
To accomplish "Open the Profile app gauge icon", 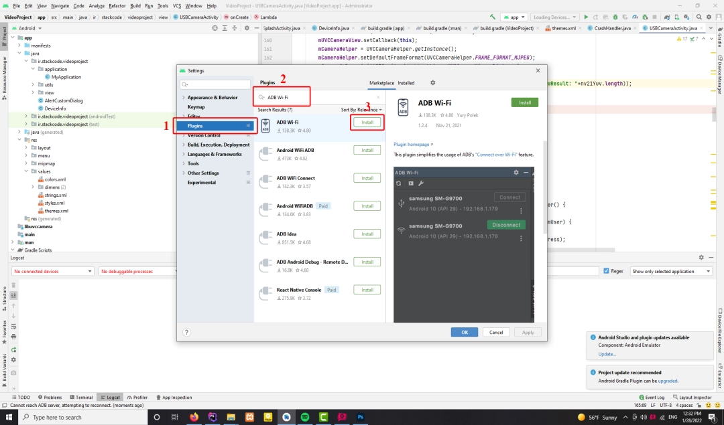I will tap(635, 17).
